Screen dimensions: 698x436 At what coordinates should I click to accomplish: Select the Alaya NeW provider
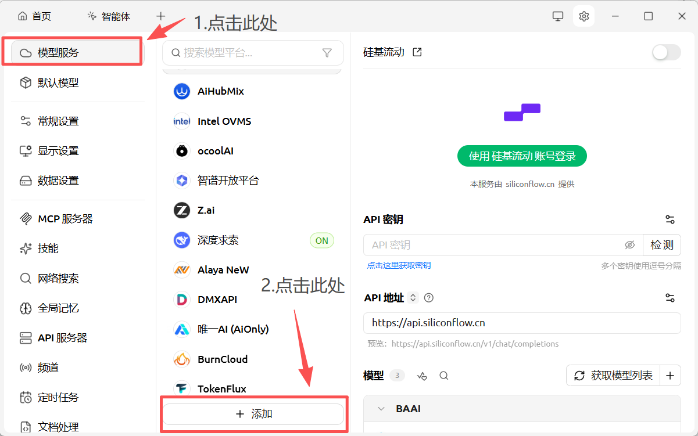pyautogui.click(x=253, y=270)
